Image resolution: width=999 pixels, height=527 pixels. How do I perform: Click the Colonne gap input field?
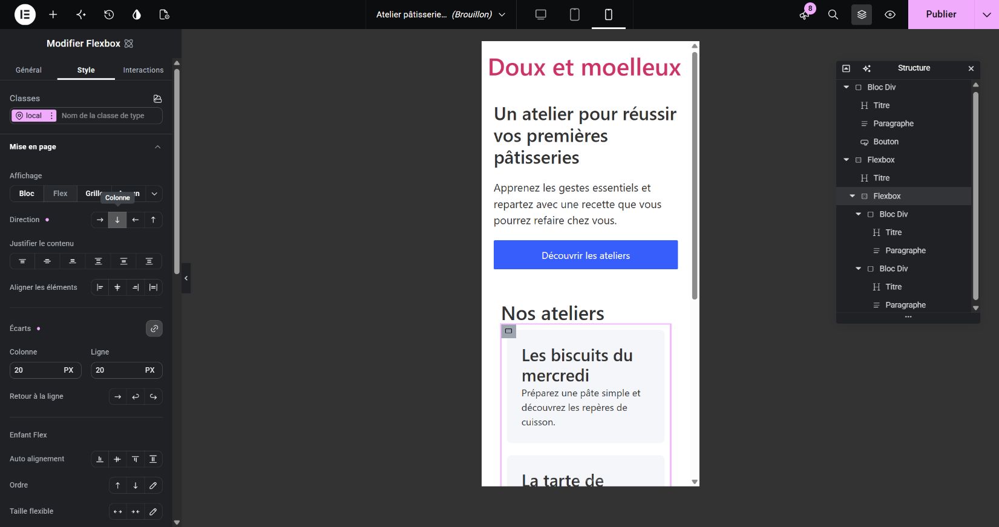pos(45,370)
